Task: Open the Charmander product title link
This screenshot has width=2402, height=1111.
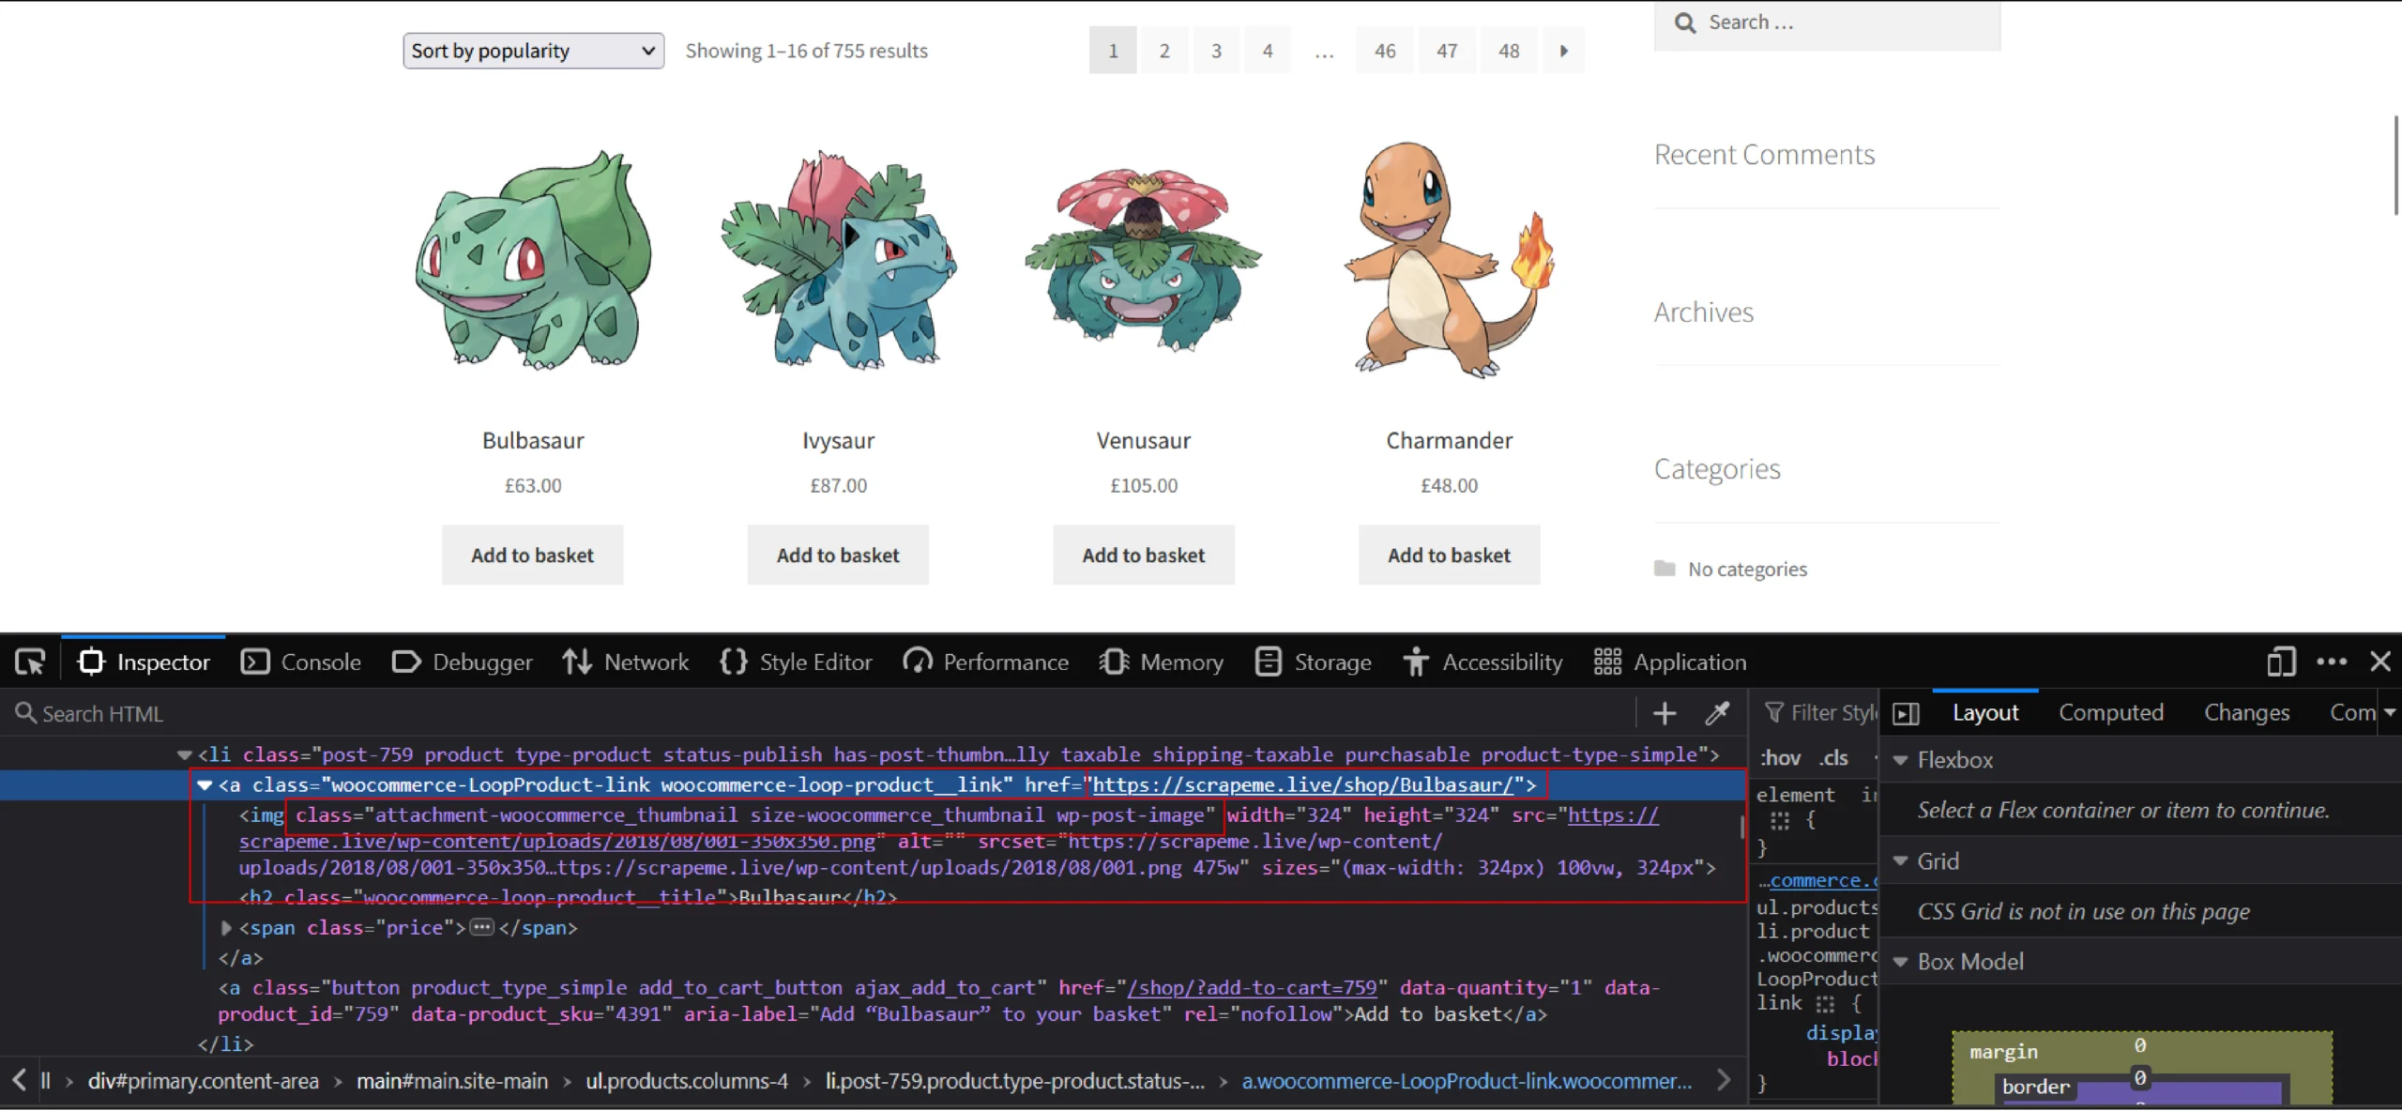Action: tap(1449, 441)
